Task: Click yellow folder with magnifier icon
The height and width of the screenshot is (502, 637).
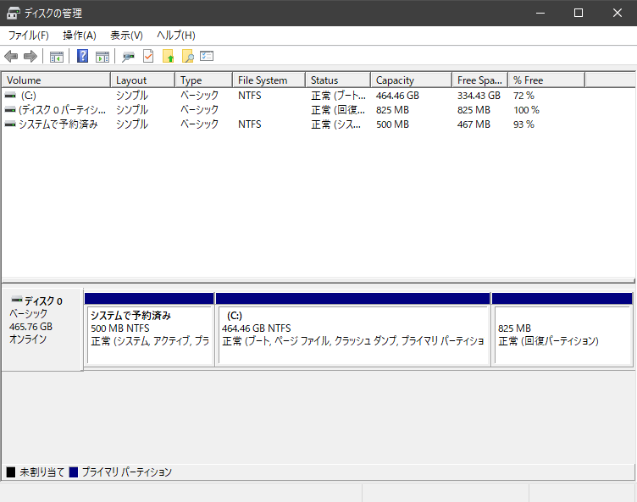Action: pos(188,56)
